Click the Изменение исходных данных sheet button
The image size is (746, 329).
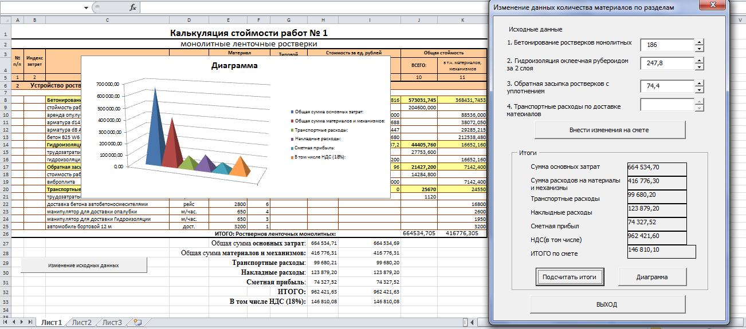84,265
